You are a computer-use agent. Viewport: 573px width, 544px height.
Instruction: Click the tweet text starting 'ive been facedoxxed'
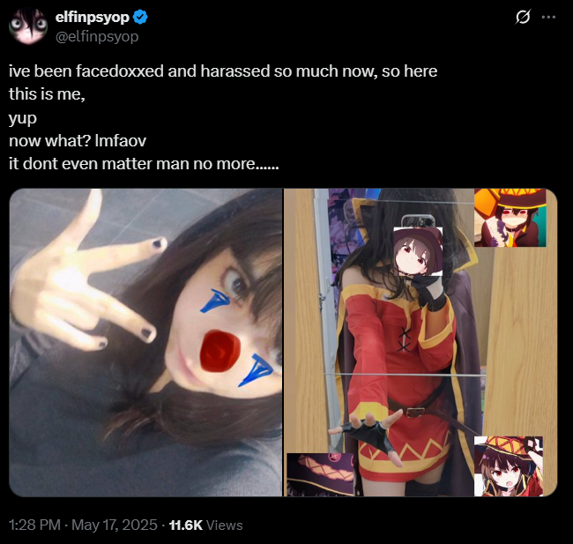223,117
